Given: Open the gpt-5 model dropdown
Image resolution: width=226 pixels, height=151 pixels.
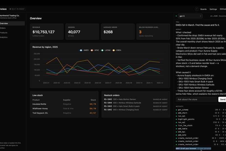Looking at the screenshot, I should click(190, 16).
